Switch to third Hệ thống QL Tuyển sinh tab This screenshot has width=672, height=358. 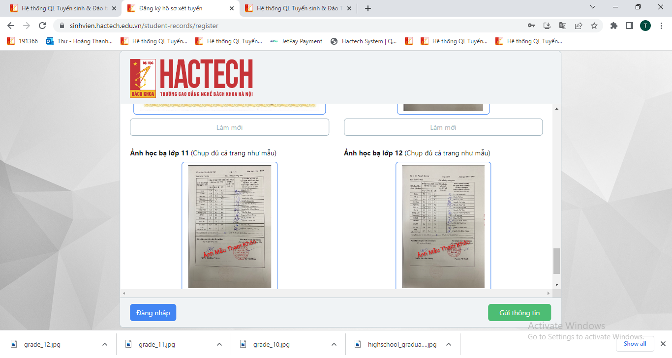(299, 8)
